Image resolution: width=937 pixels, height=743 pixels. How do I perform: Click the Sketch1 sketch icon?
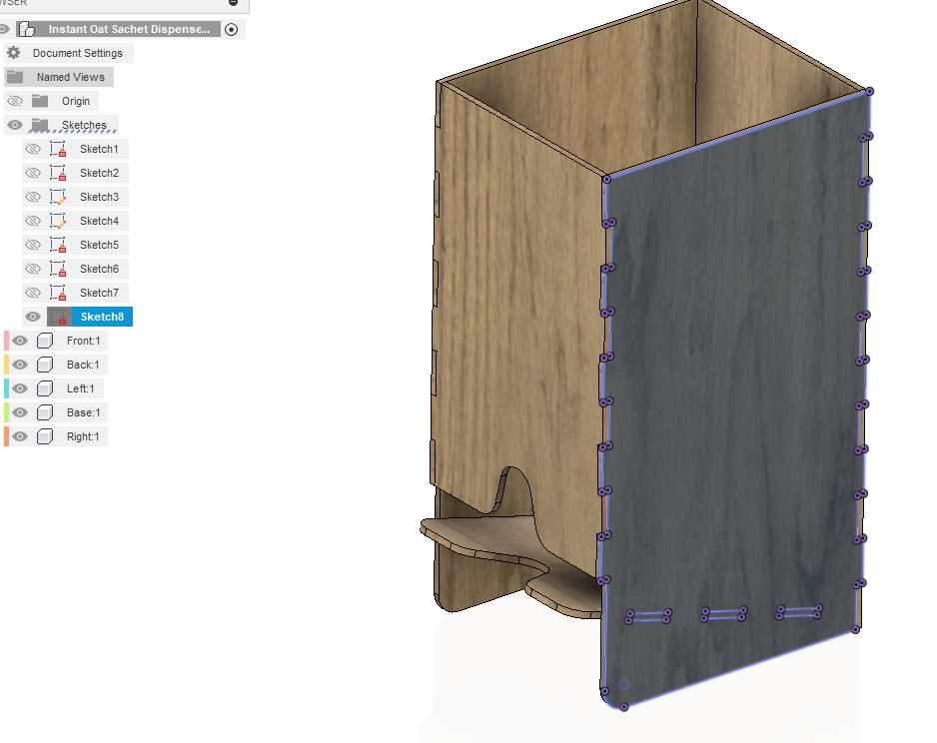tap(58, 149)
